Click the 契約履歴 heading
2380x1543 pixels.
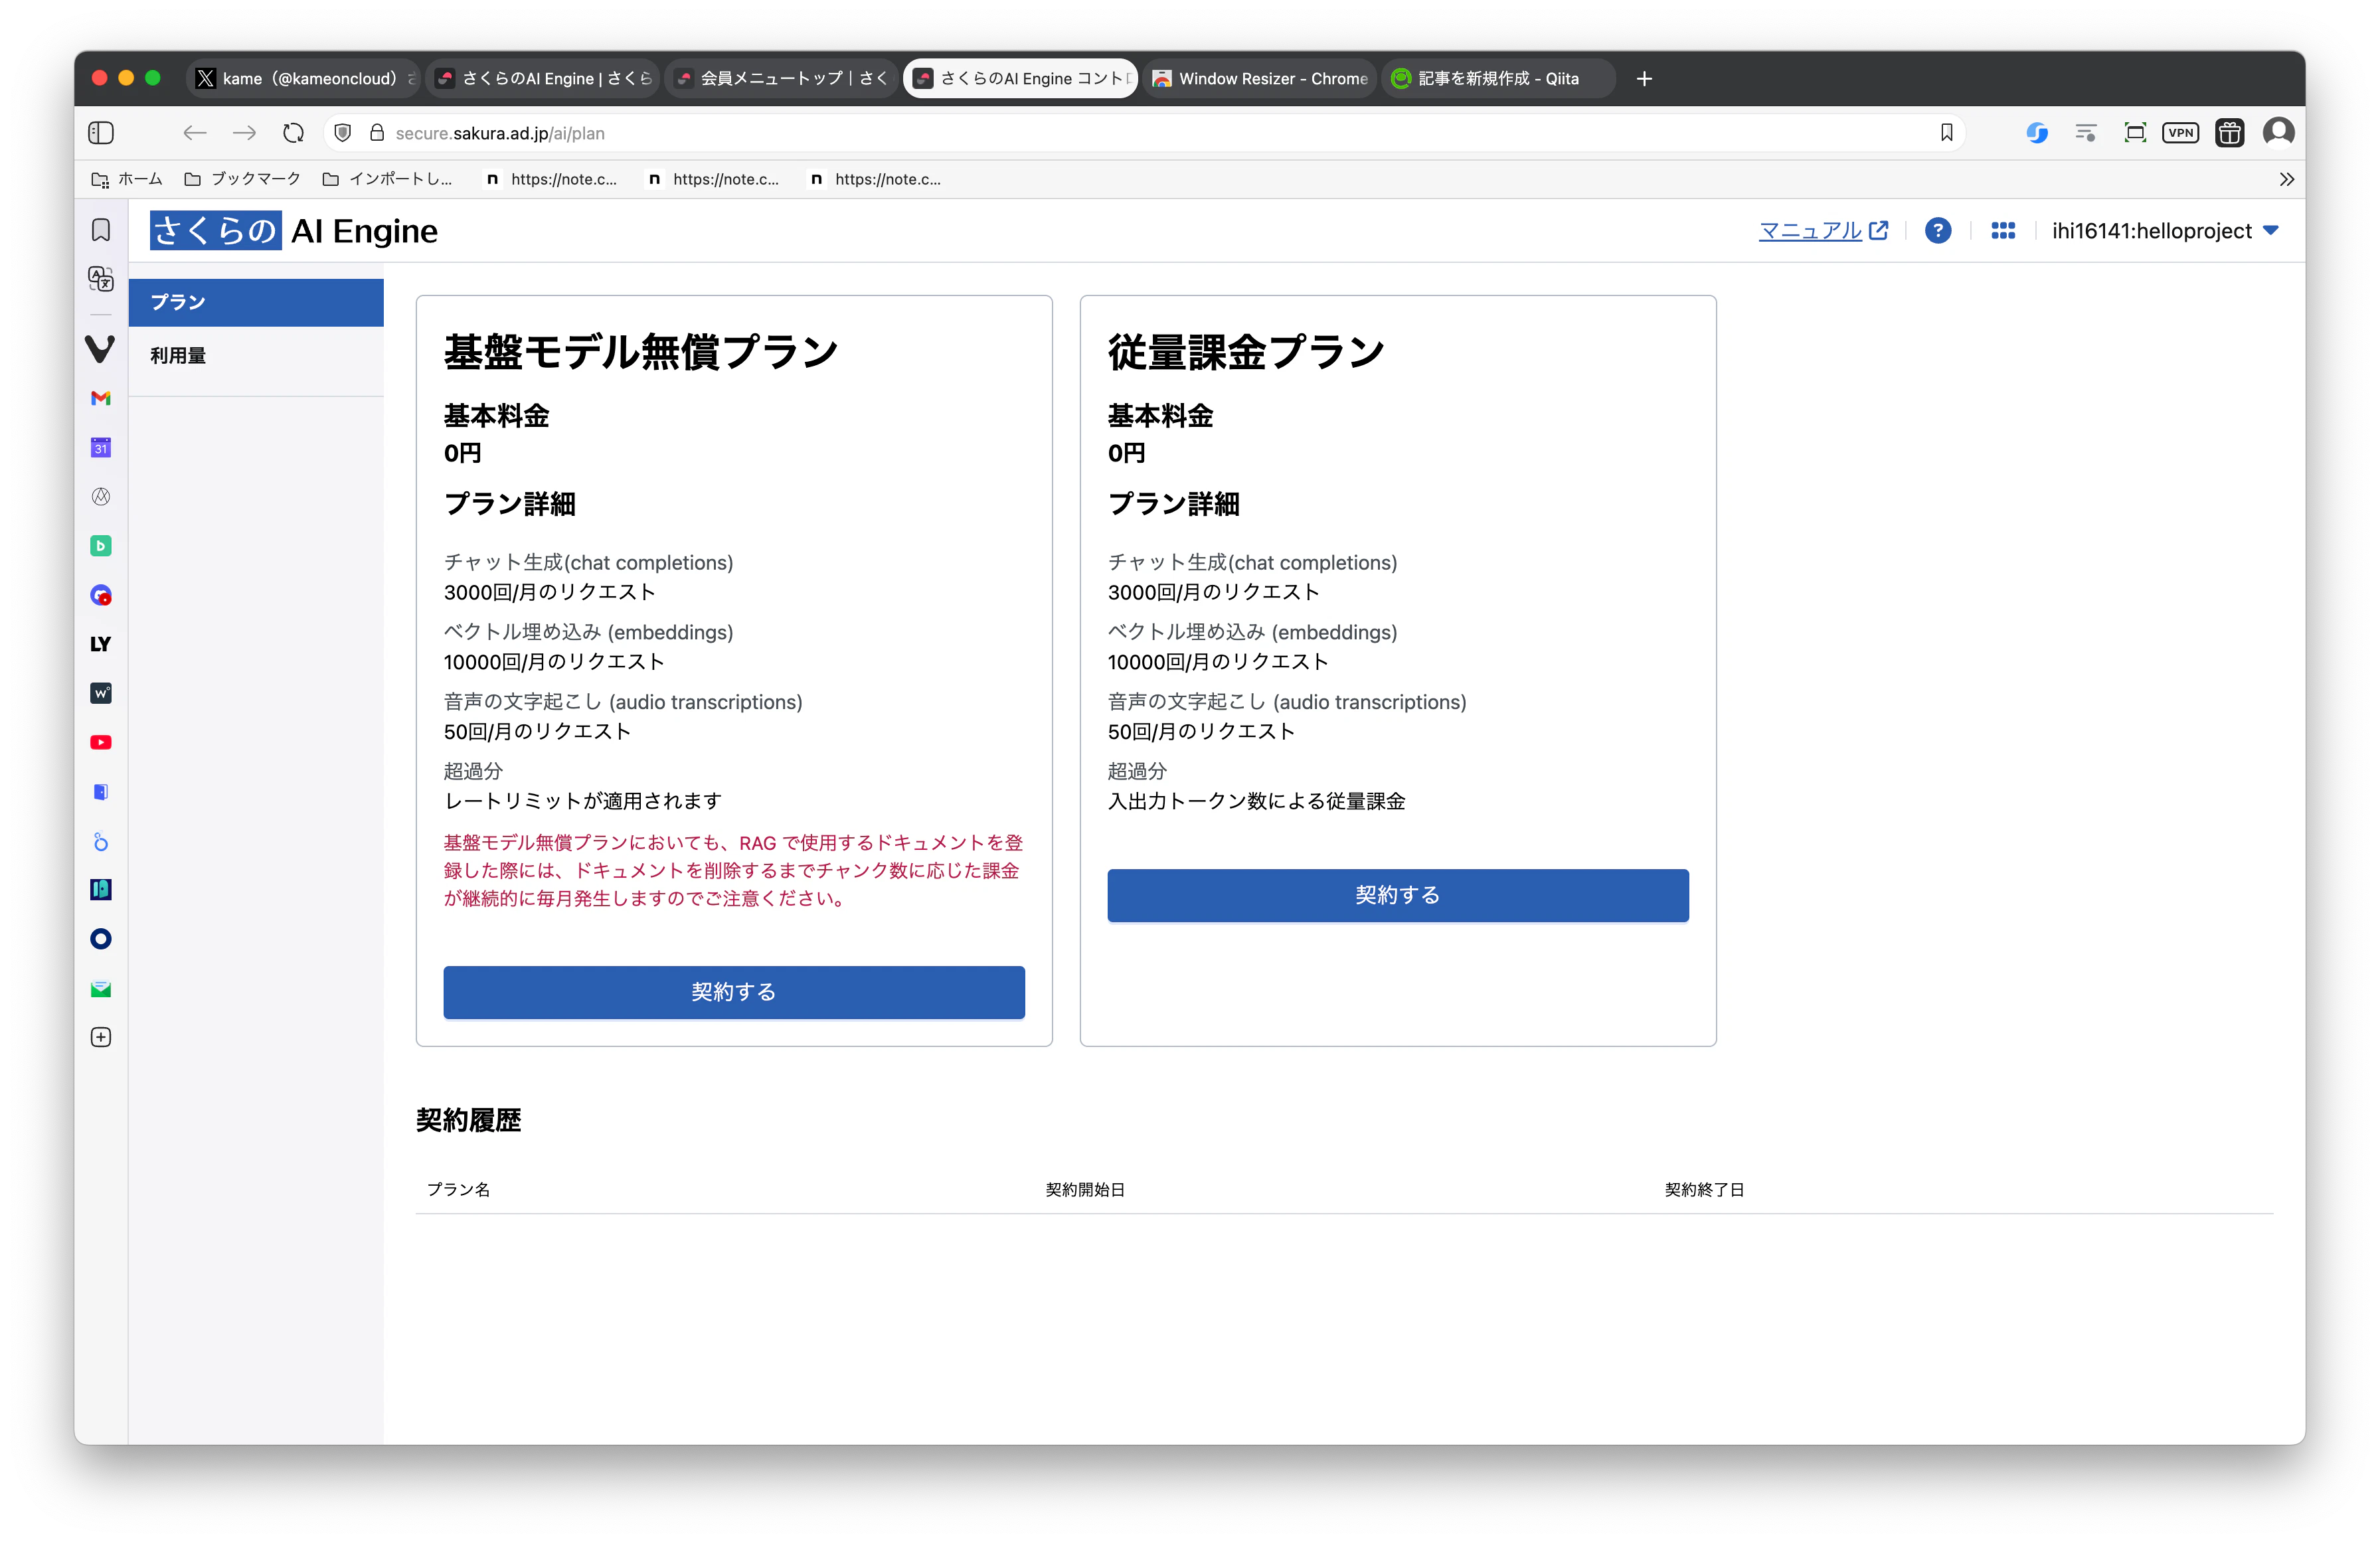[469, 1120]
